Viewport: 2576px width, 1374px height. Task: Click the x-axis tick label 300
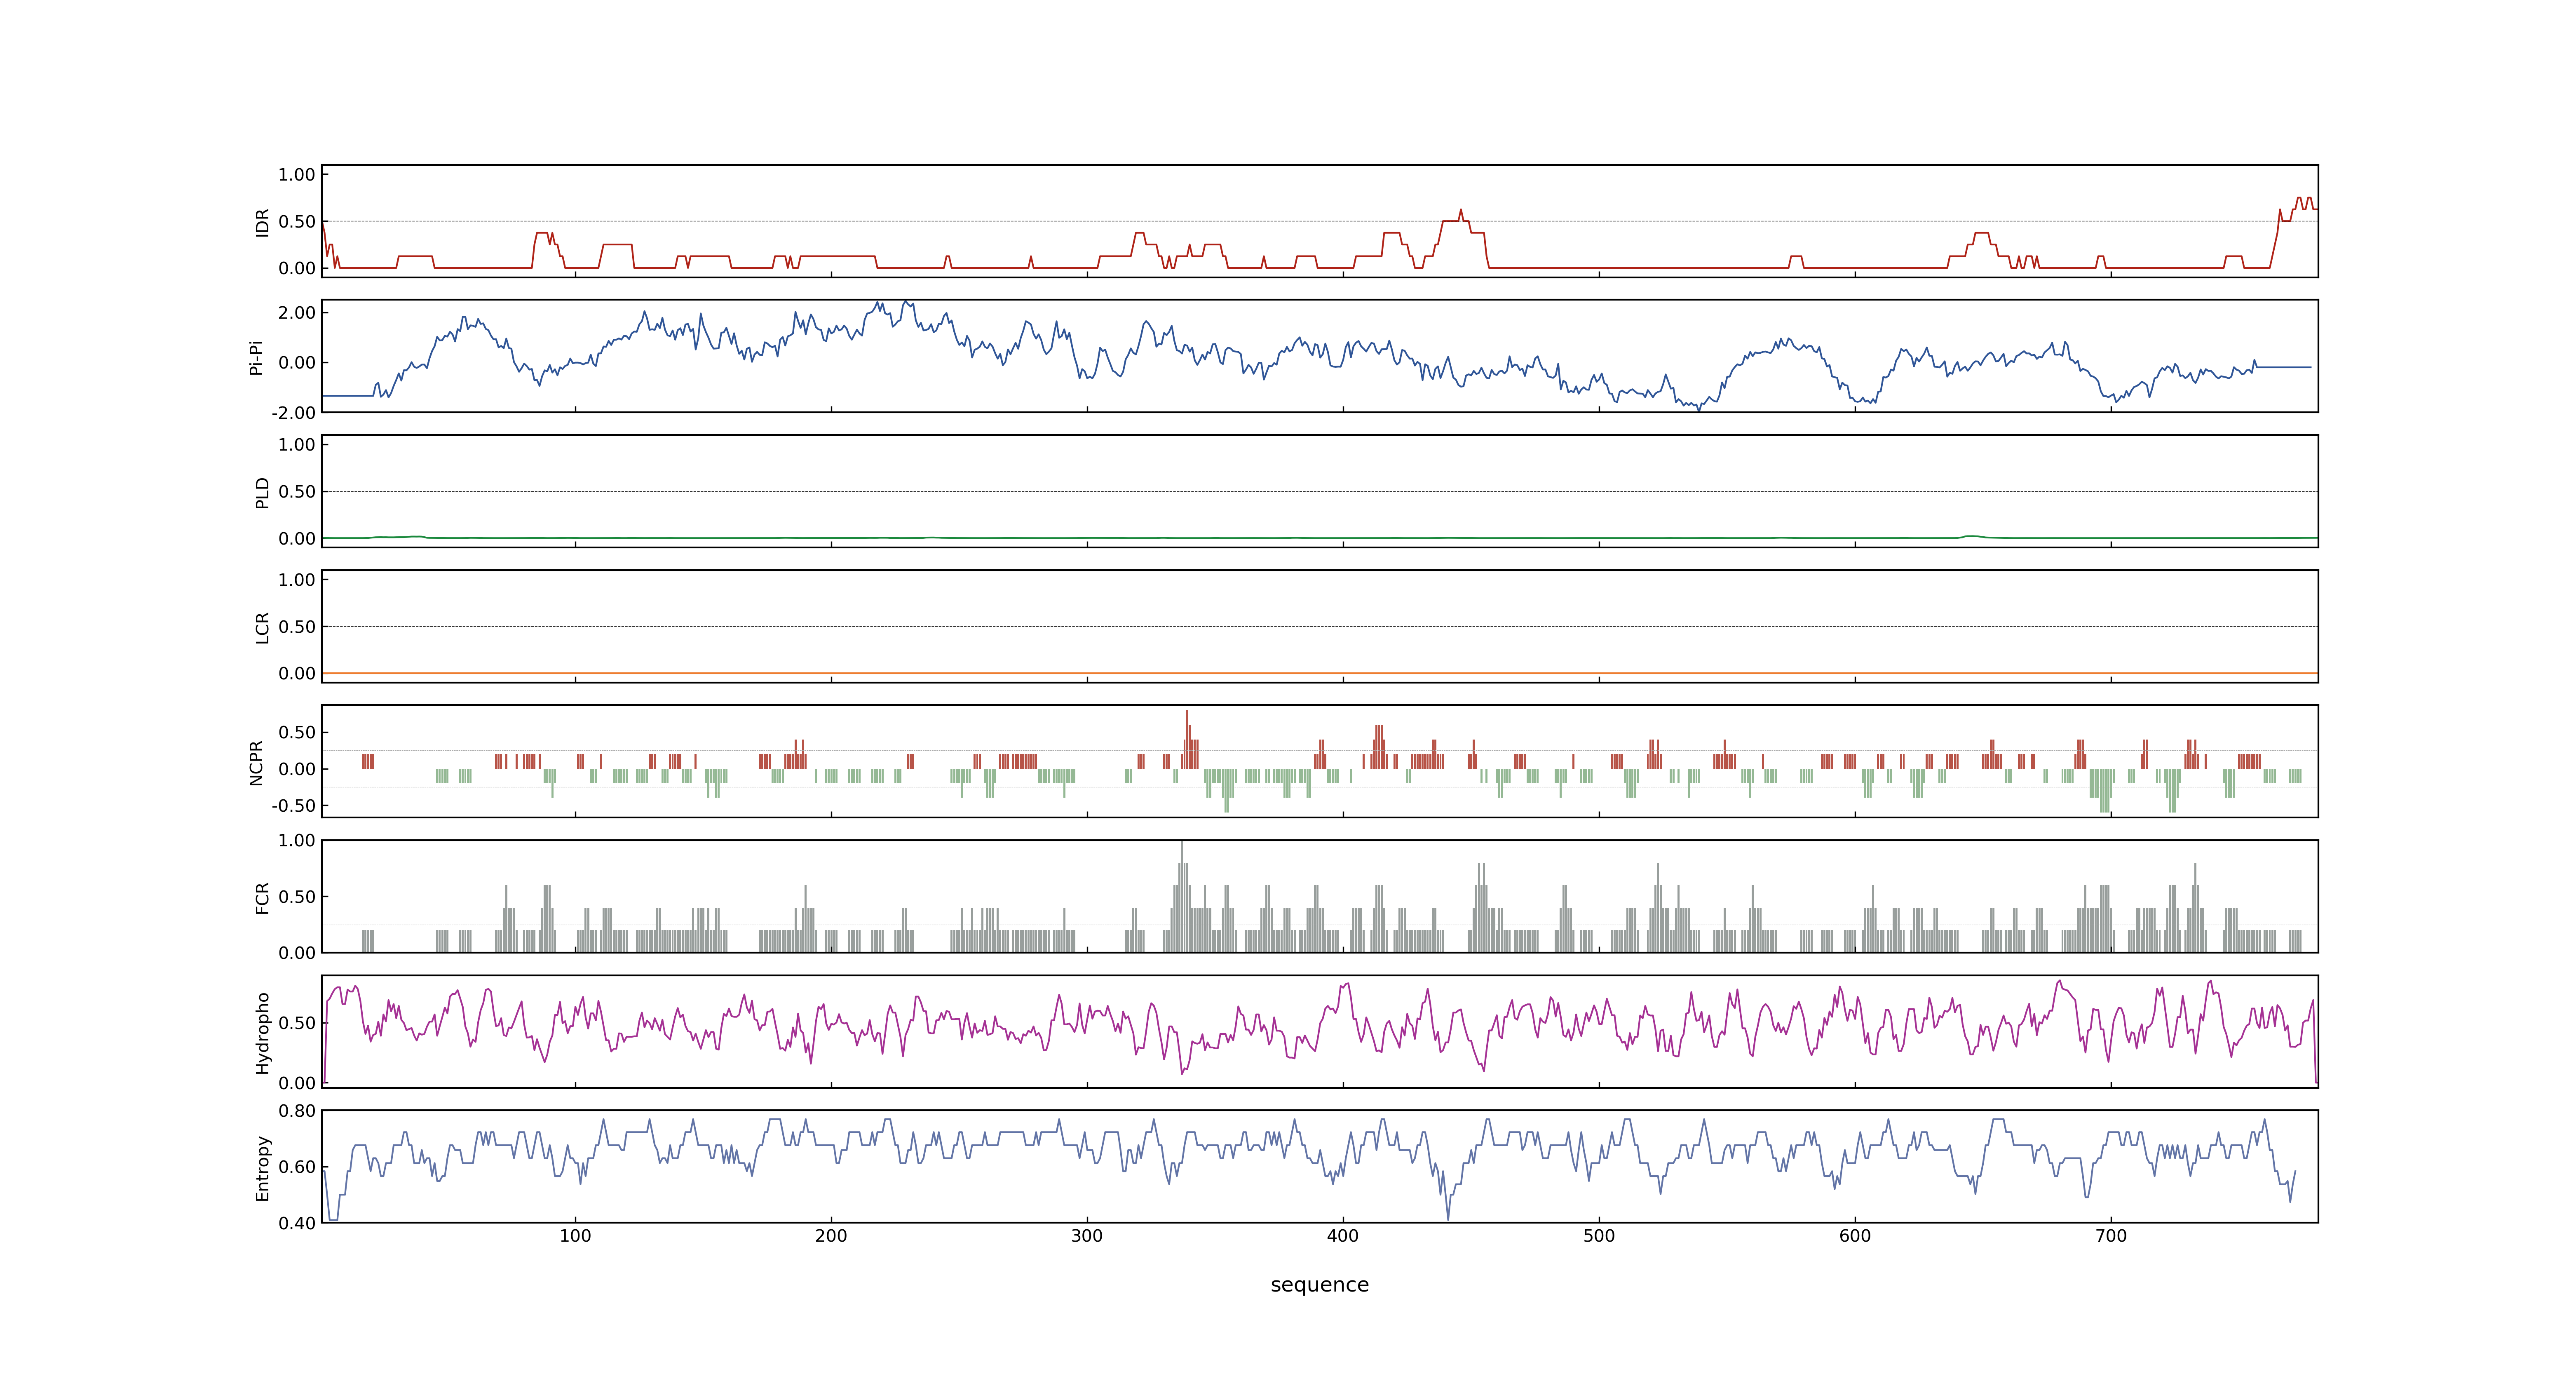click(1087, 1236)
